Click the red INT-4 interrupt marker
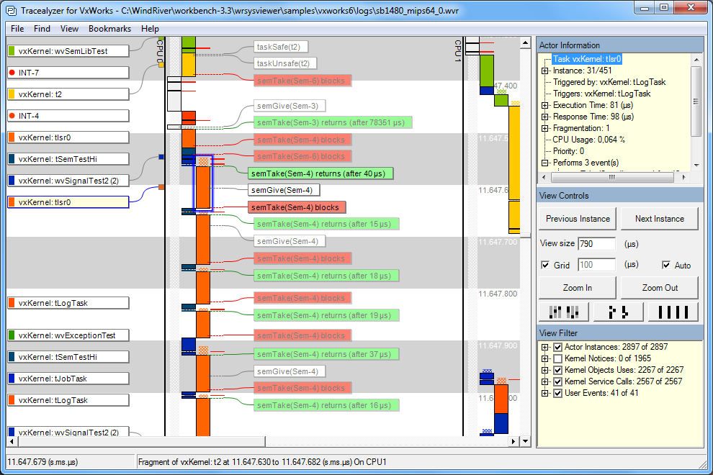Viewport: 713px width, 475px height. pos(12,116)
